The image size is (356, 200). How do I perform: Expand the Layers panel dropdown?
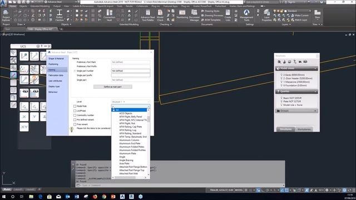point(290,24)
